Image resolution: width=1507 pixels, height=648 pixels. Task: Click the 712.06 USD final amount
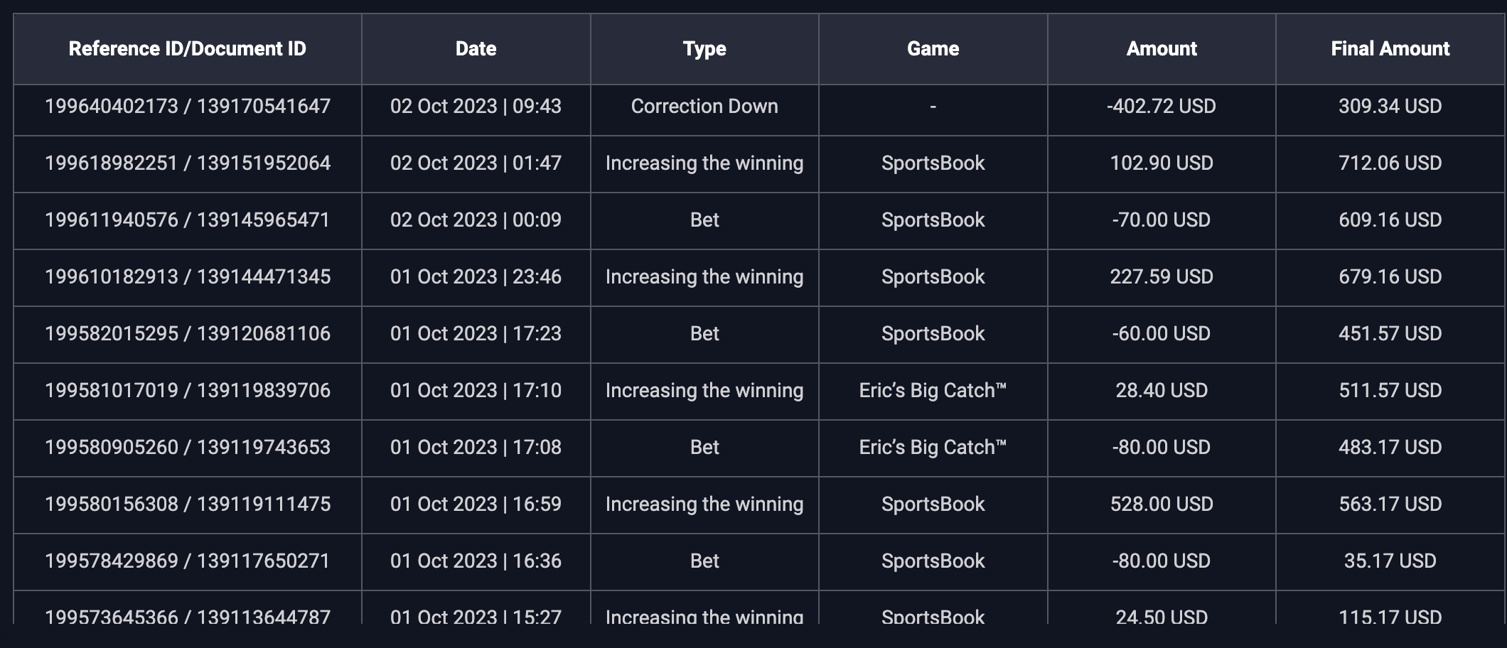click(1390, 163)
